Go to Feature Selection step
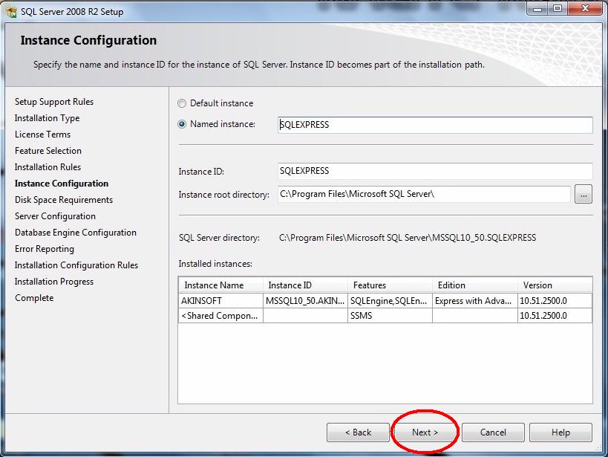Screen dimensions: 608x457 [x=48, y=151]
